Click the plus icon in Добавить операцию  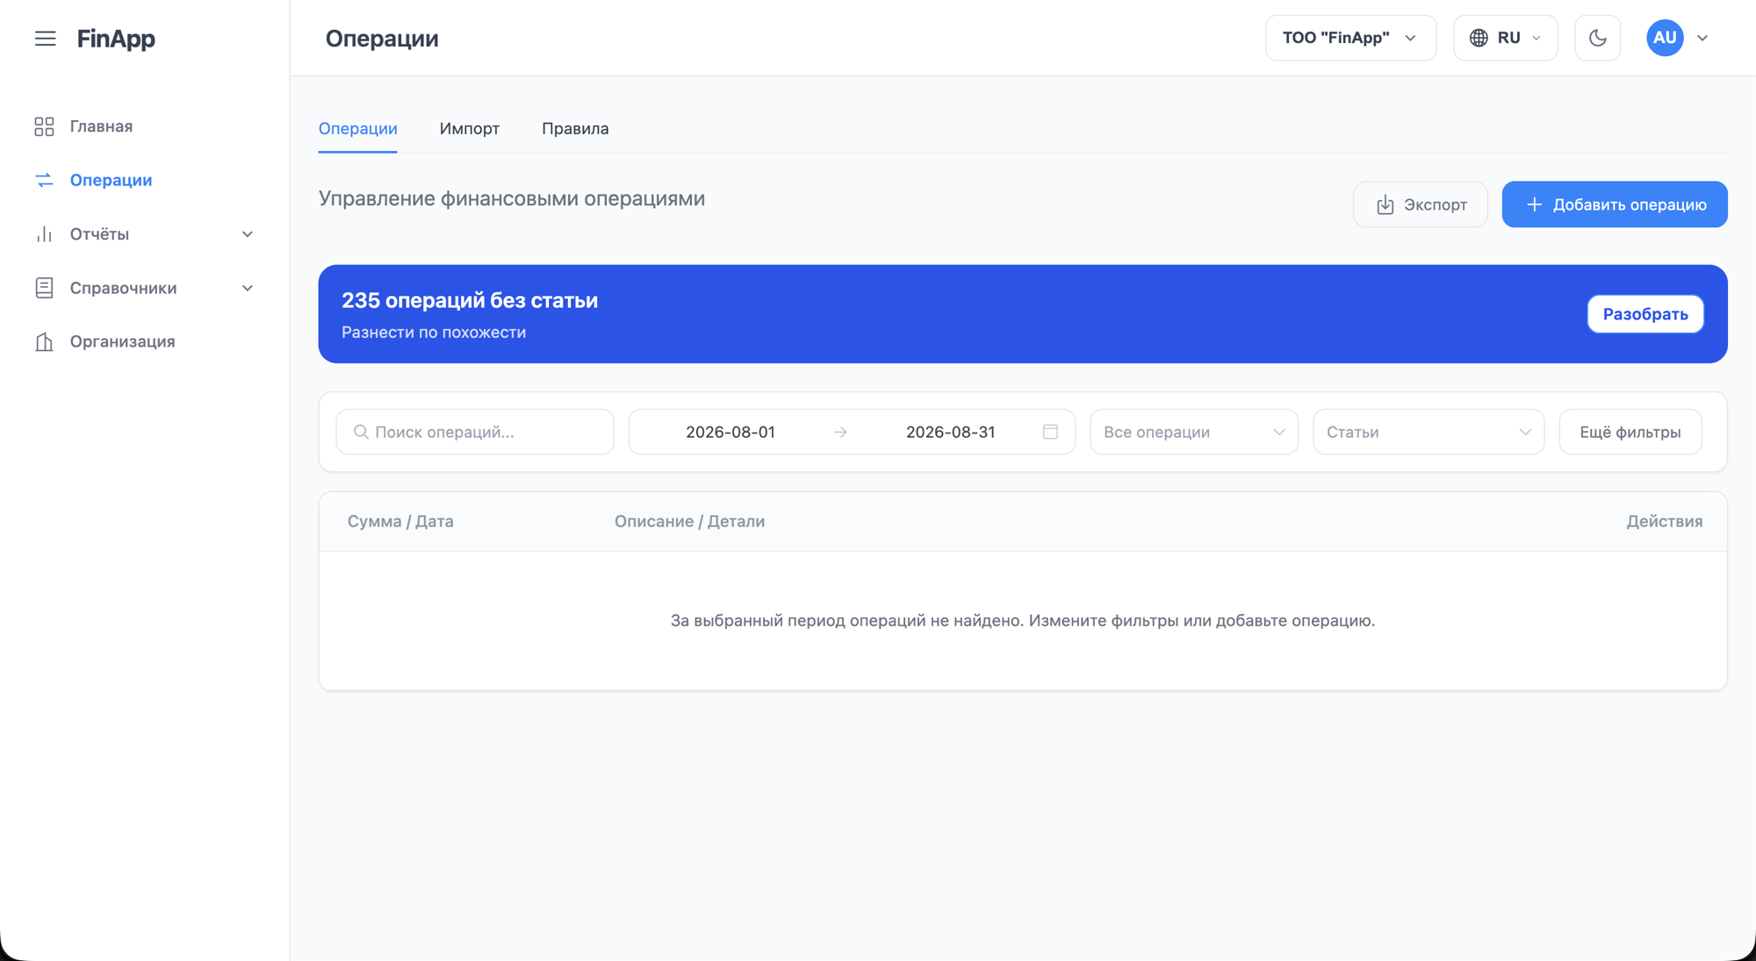tap(1534, 204)
